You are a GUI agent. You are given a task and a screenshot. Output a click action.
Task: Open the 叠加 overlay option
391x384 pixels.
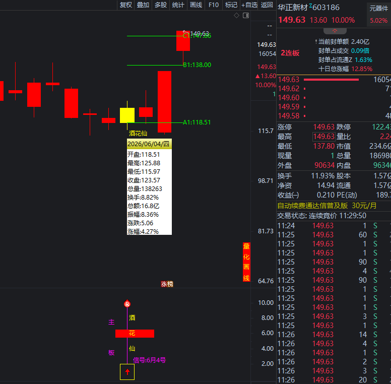[x=143, y=5]
